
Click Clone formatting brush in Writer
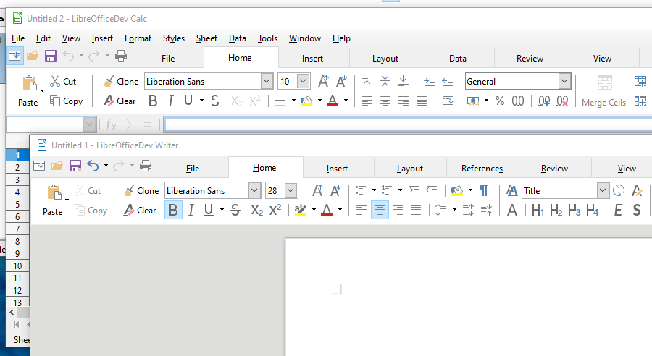pyautogui.click(x=141, y=191)
